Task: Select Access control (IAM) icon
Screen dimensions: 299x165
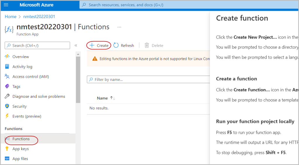Action: coord(7,77)
